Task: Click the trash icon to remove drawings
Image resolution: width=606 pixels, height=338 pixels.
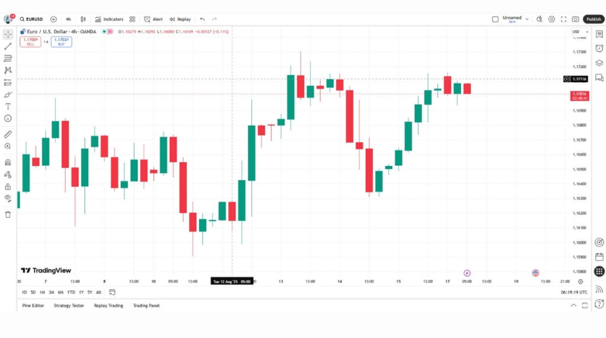Action: (x=8, y=214)
